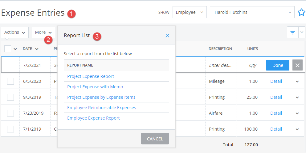The width and height of the screenshot is (306, 153).
Task: Expand row options for 6/5/2020 entry
Action: coord(297,81)
